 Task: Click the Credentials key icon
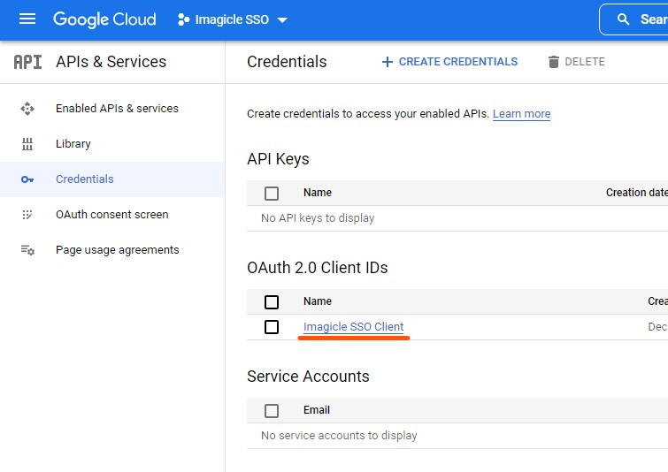tap(27, 179)
